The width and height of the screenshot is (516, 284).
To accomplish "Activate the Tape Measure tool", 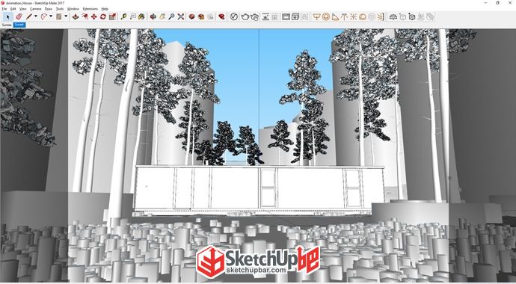I will click(x=123, y=16).
